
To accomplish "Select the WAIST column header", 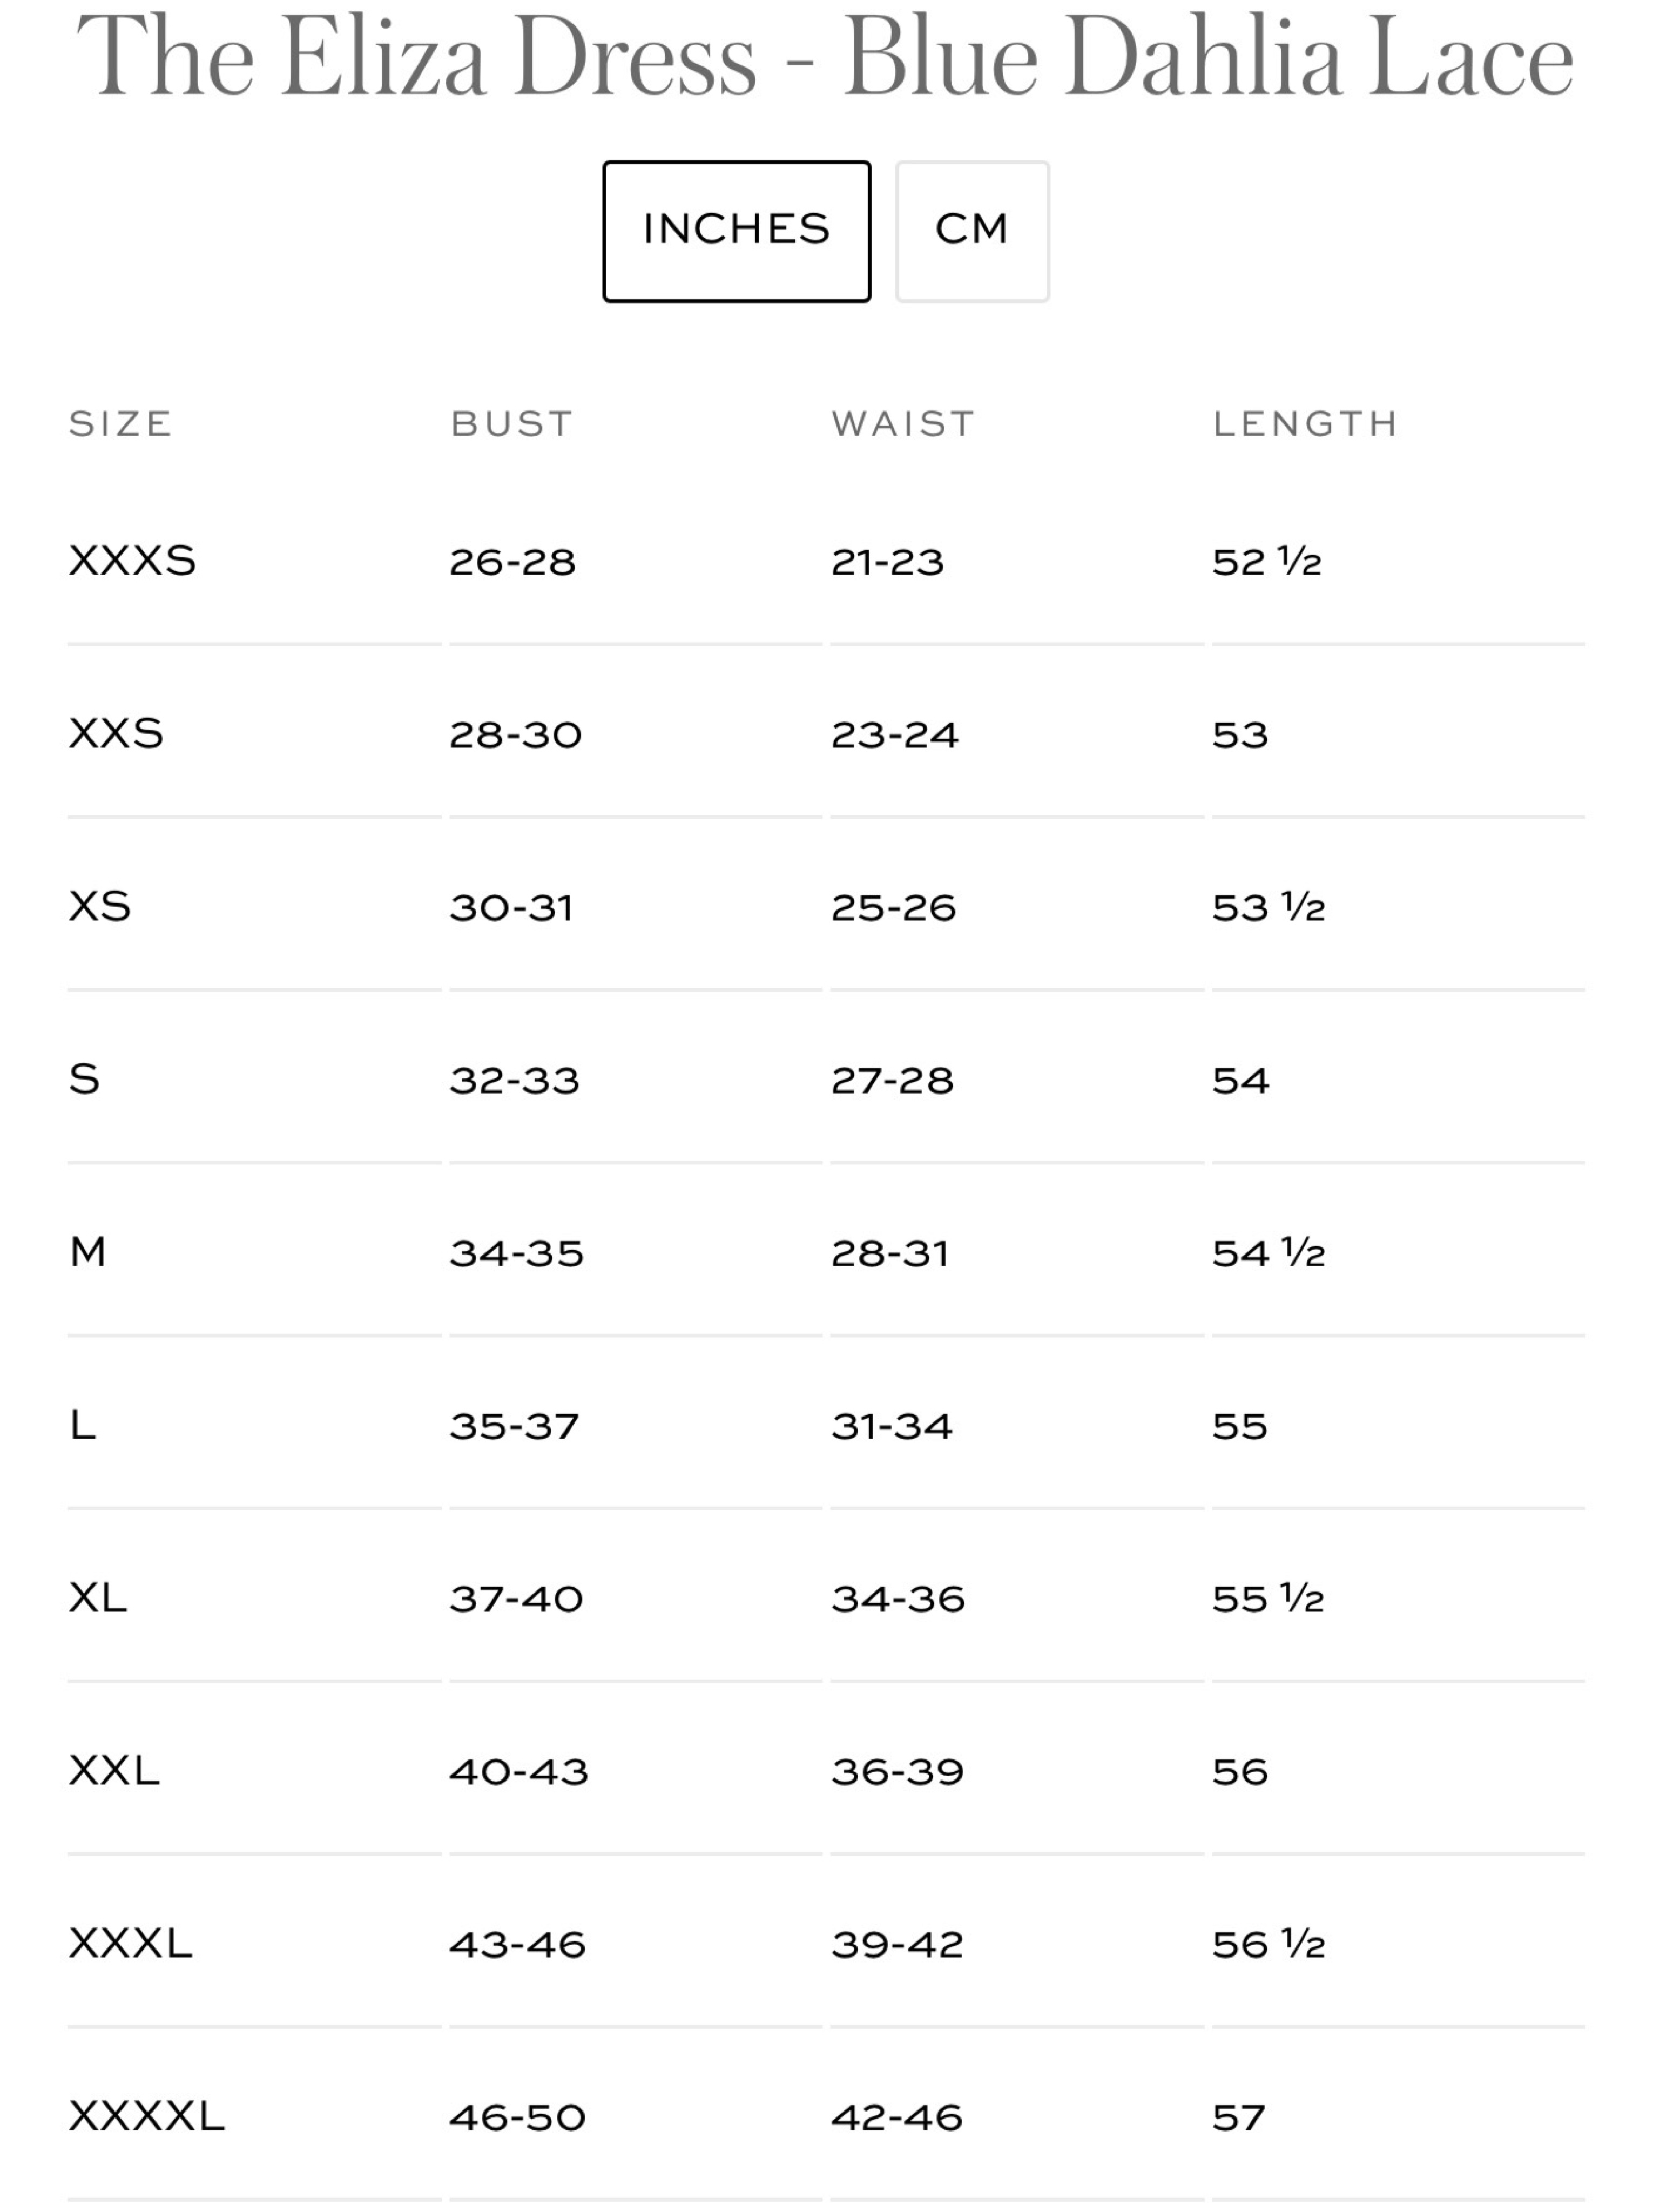I will 902,424.
